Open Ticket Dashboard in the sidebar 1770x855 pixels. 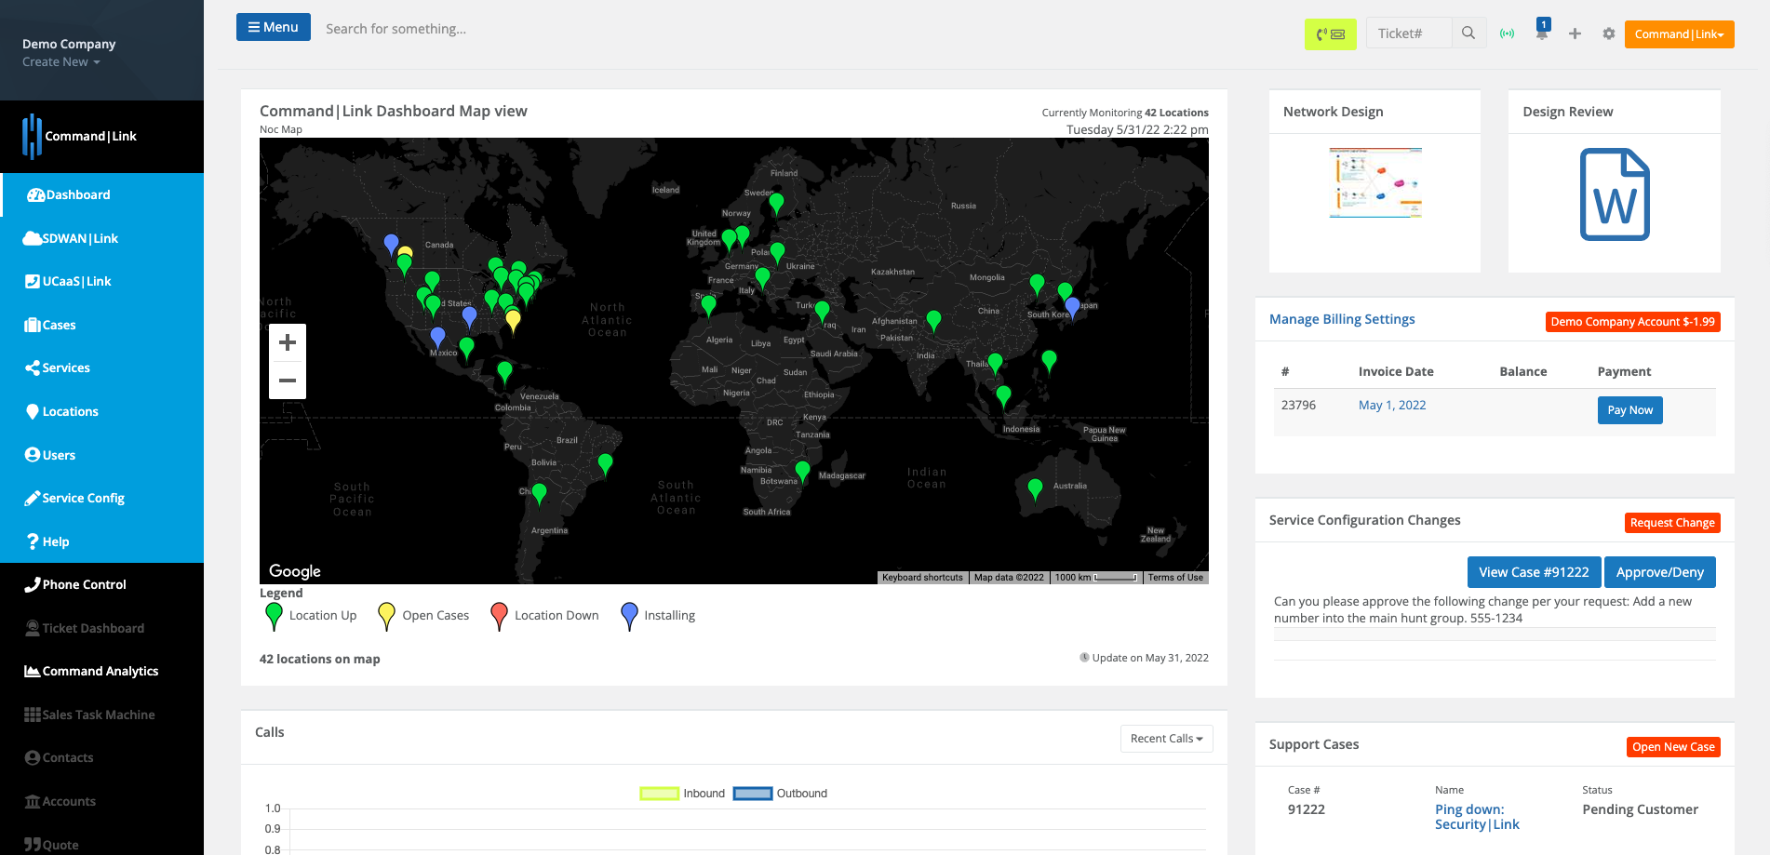(102, 628)
